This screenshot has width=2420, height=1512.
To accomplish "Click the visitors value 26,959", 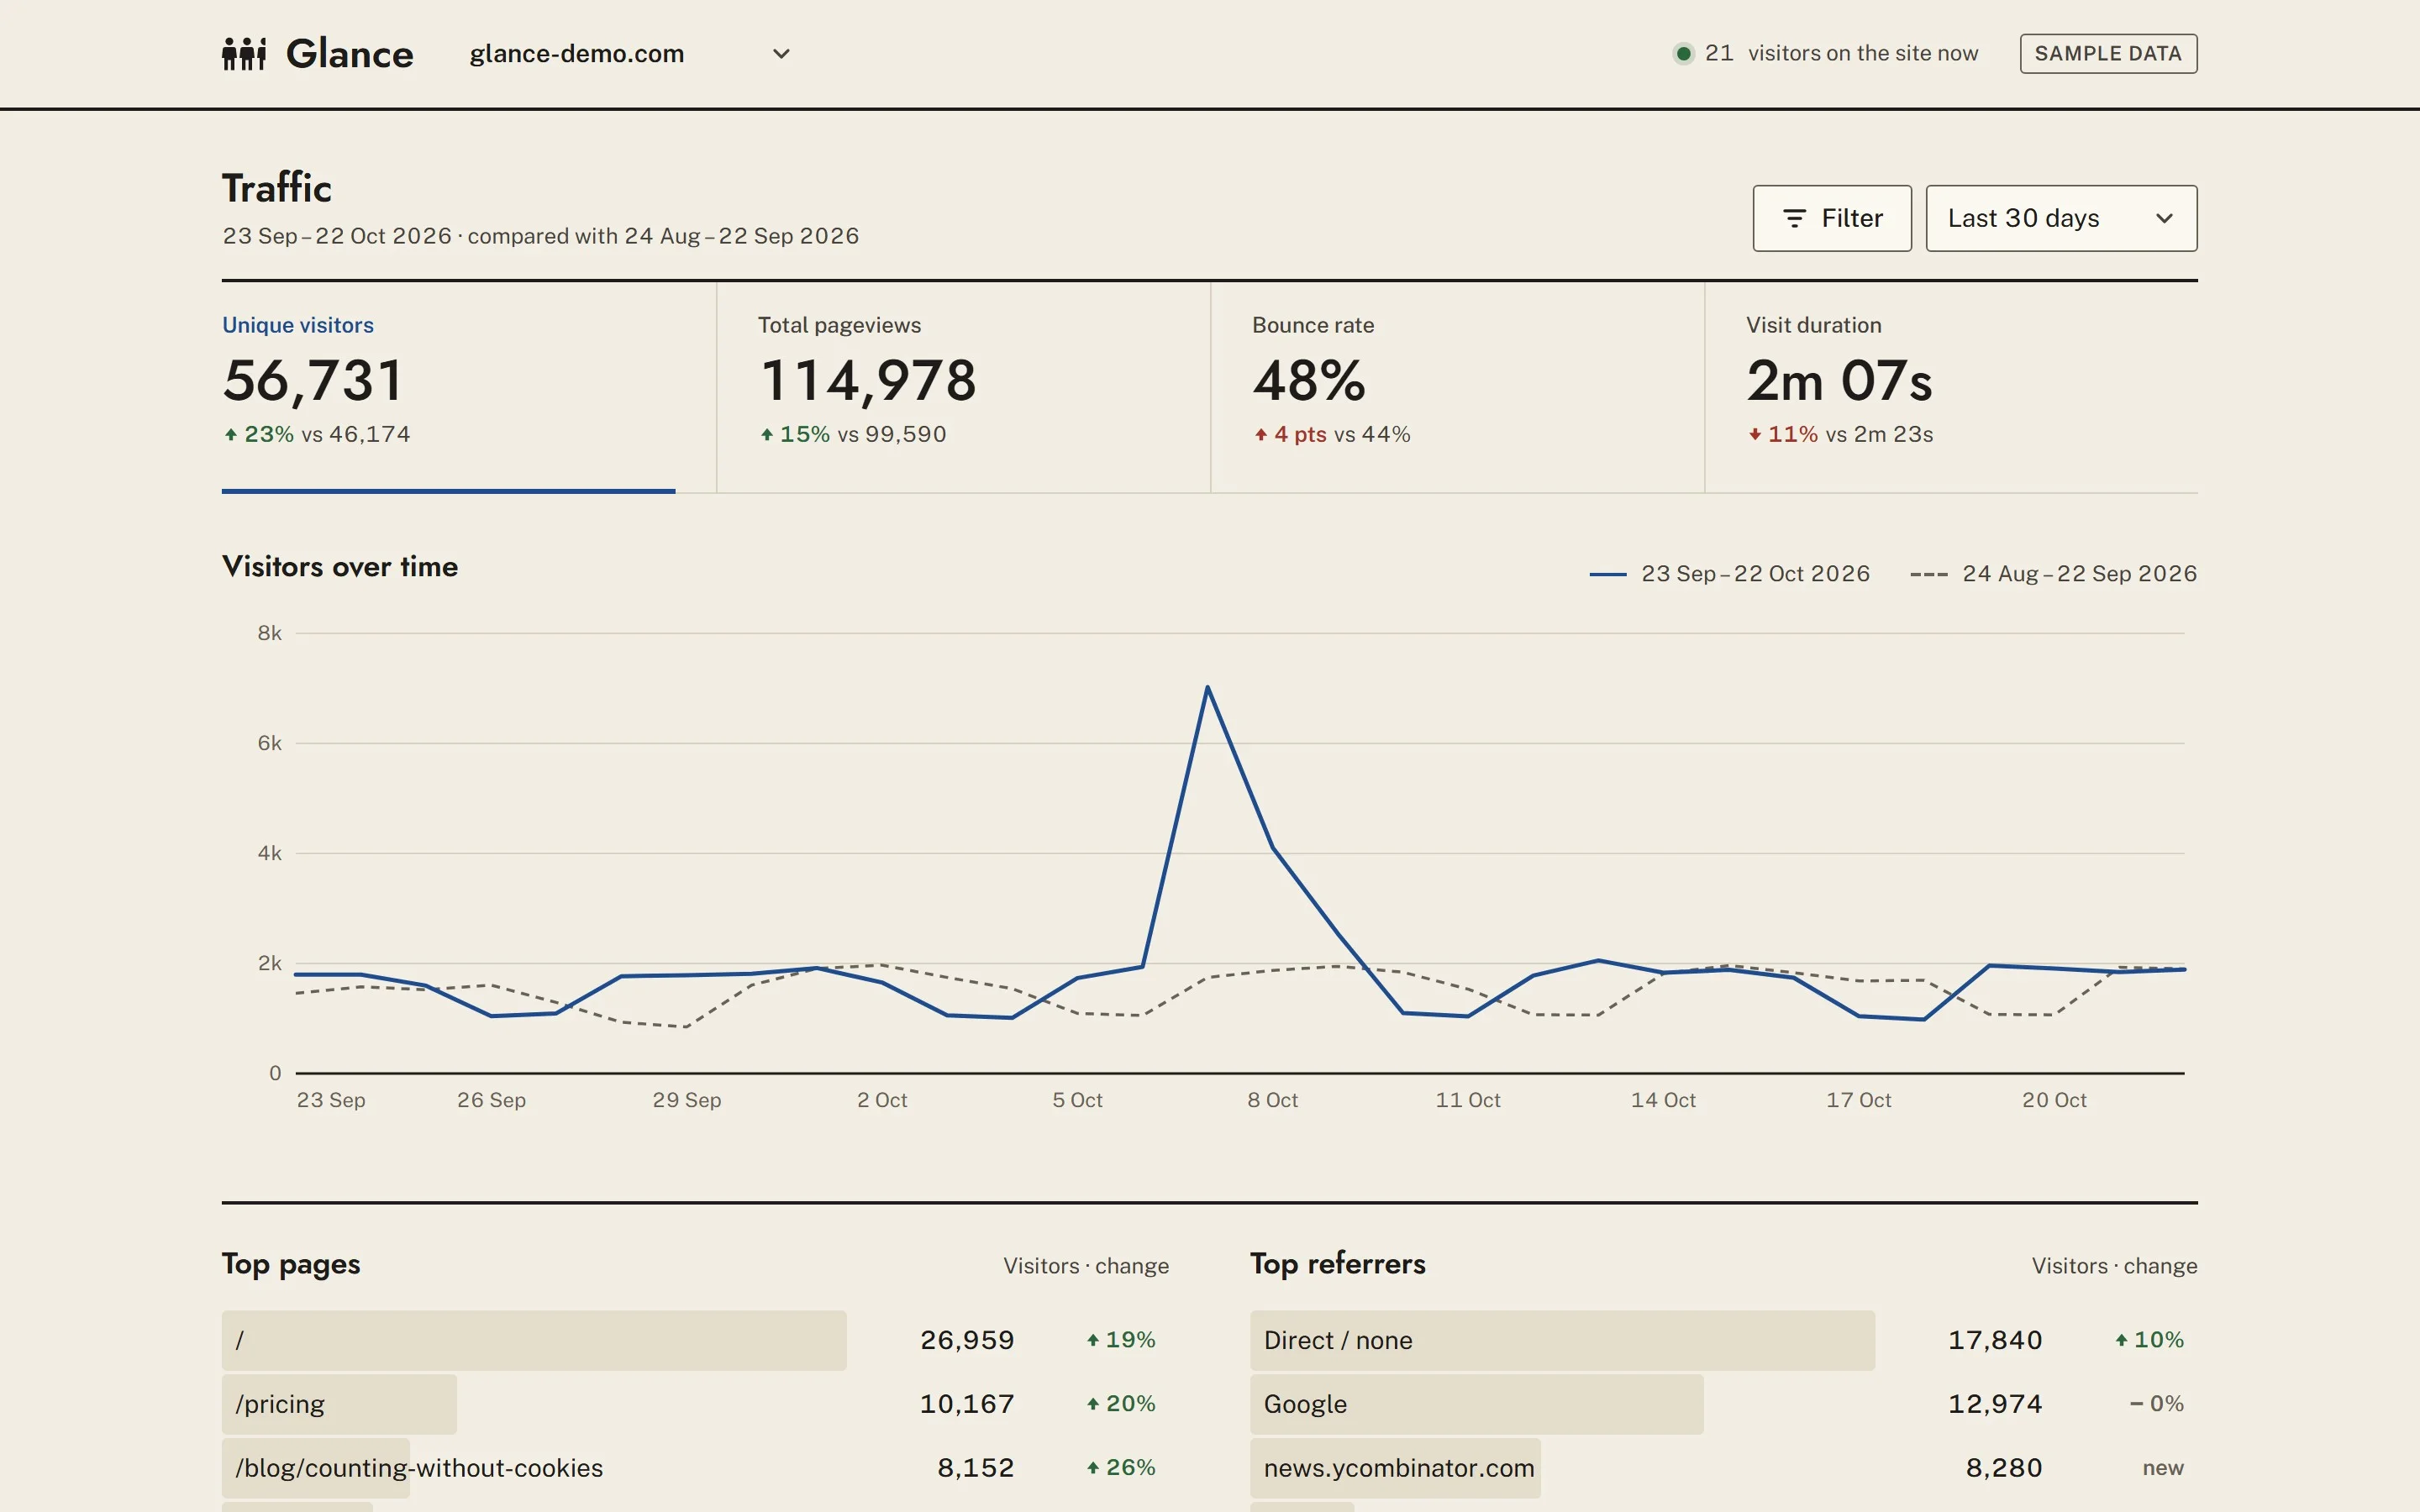I will tap(967, 1340).
